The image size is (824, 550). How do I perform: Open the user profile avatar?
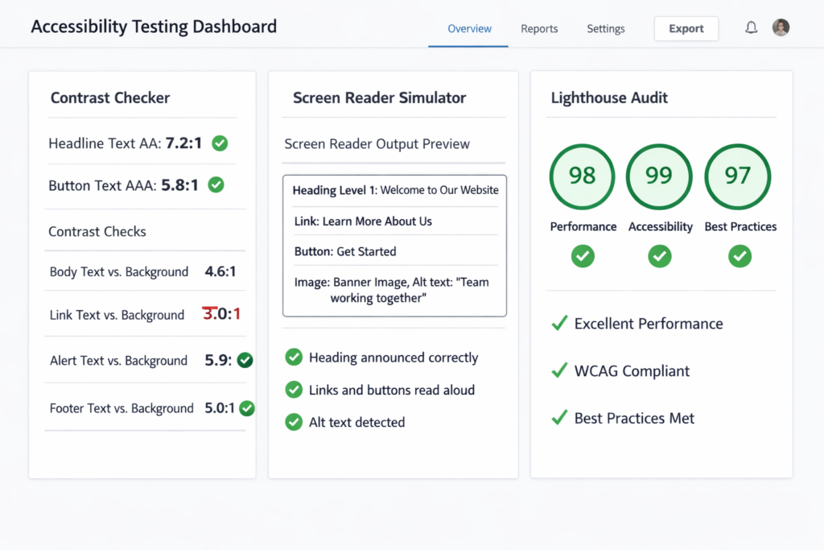coord(781,28)
